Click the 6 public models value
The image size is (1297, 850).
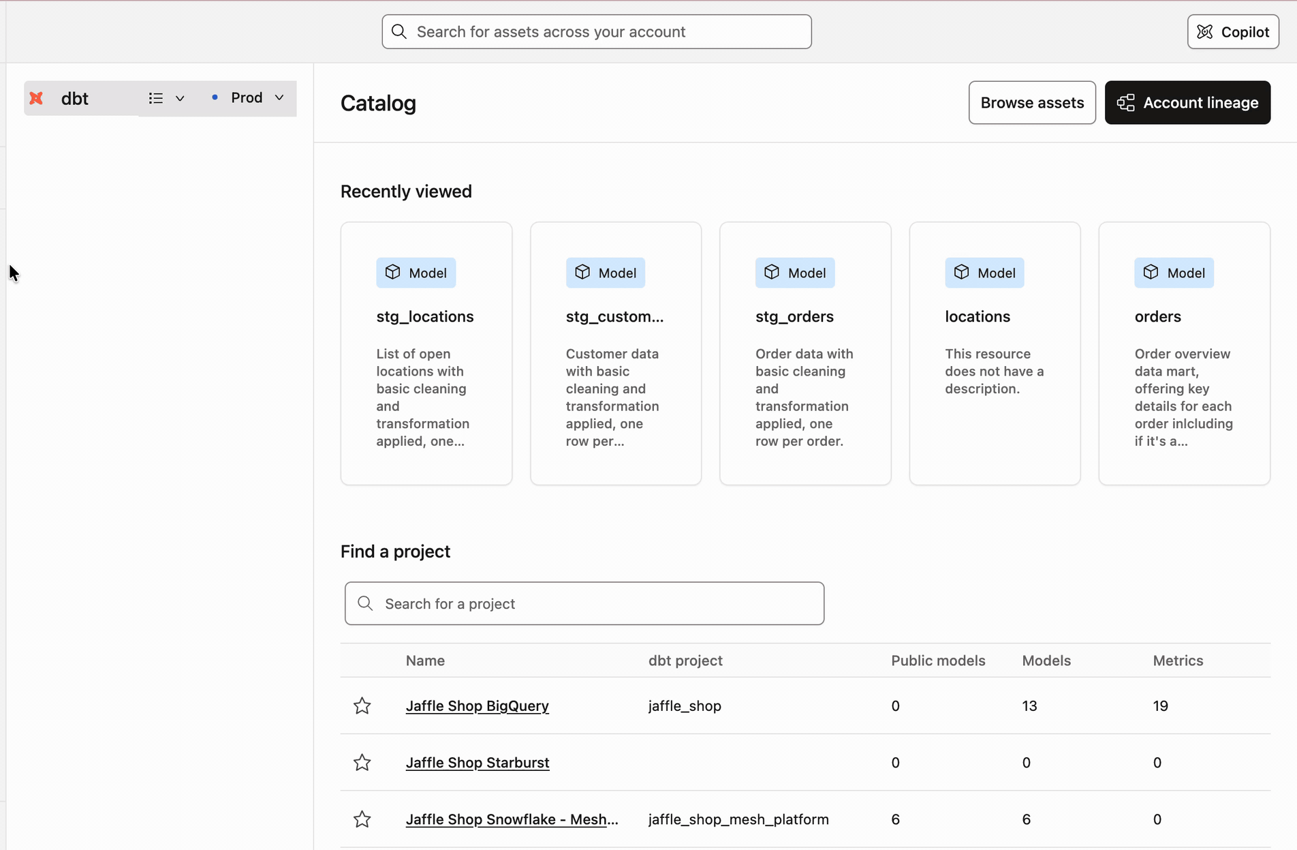[x=895, y=819]
